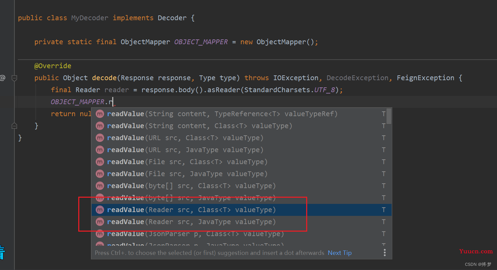Click the decode method name
497x270 pixels.
pyautogui.click(x=104, y=78)
